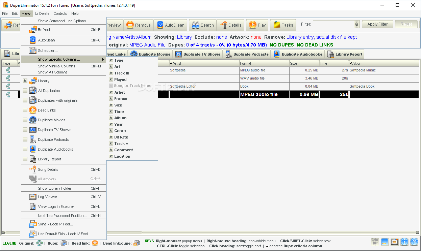Click the blue information icon at bottom right
Screen dimensions: 421x251
point(404,242)
